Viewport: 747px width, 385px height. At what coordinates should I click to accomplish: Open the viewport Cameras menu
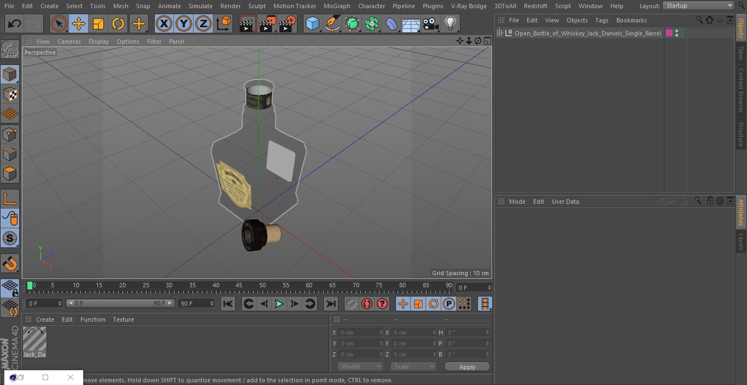[x=69, y=41]
